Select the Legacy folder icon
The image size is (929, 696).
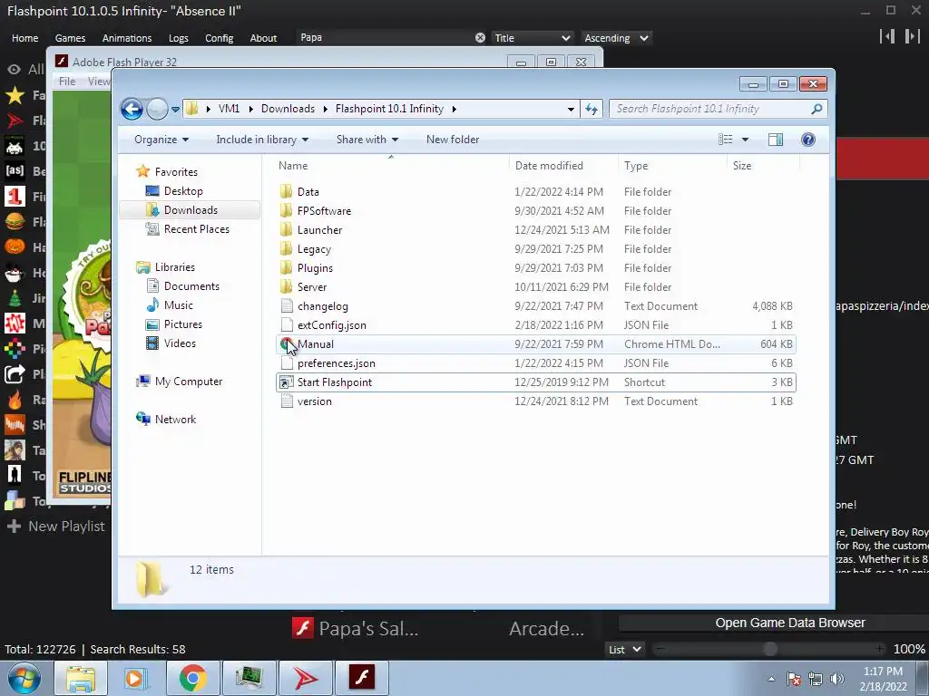point(286,248)
